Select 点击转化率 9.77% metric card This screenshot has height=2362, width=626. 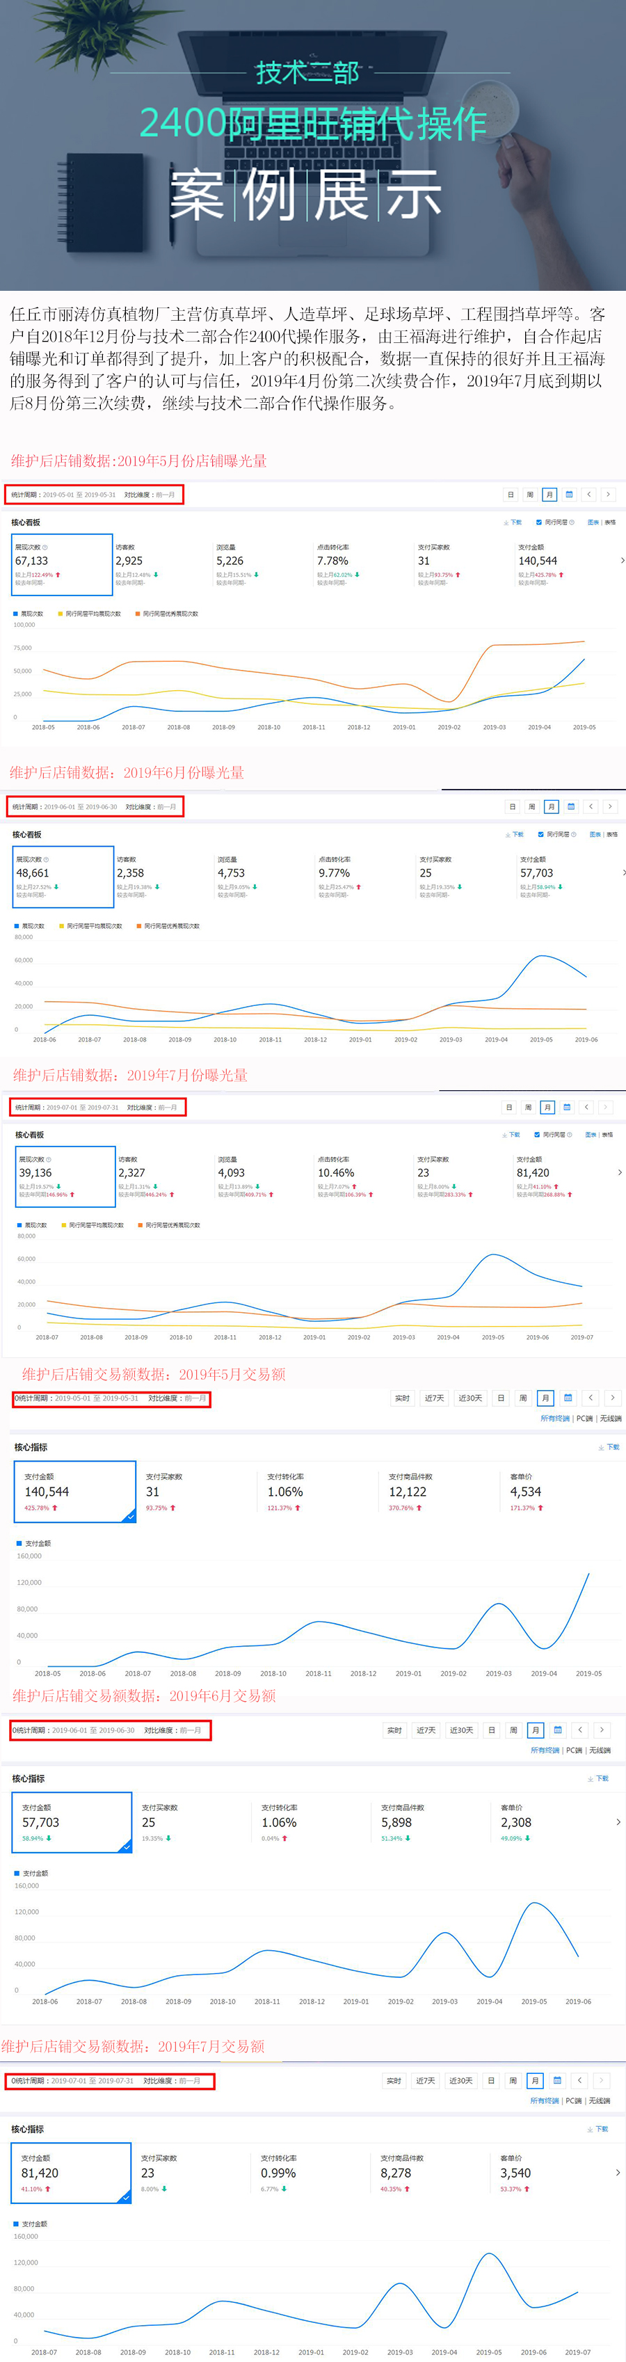point(366,876)
